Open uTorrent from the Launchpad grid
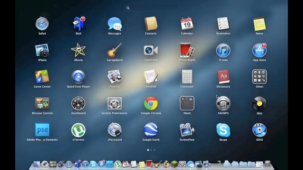The image size is (303, 170). (78, 130)
